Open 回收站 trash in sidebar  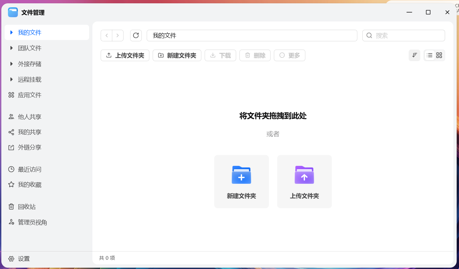click(26, 207)
